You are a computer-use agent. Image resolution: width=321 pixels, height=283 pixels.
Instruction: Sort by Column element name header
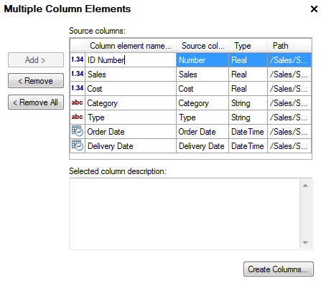tap(131, 46)
